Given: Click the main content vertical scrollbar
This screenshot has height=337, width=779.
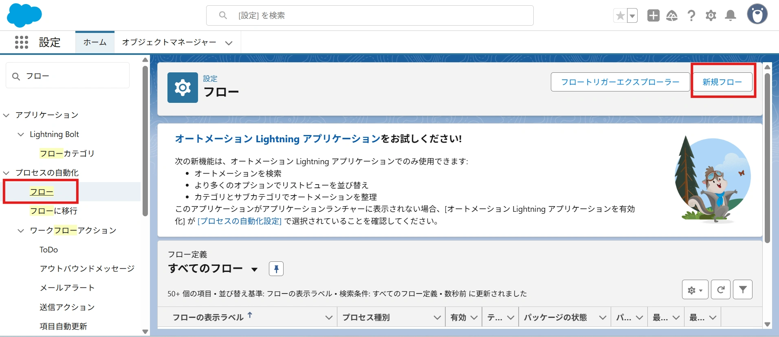Looking at the screenshot, I should point(768,158).
